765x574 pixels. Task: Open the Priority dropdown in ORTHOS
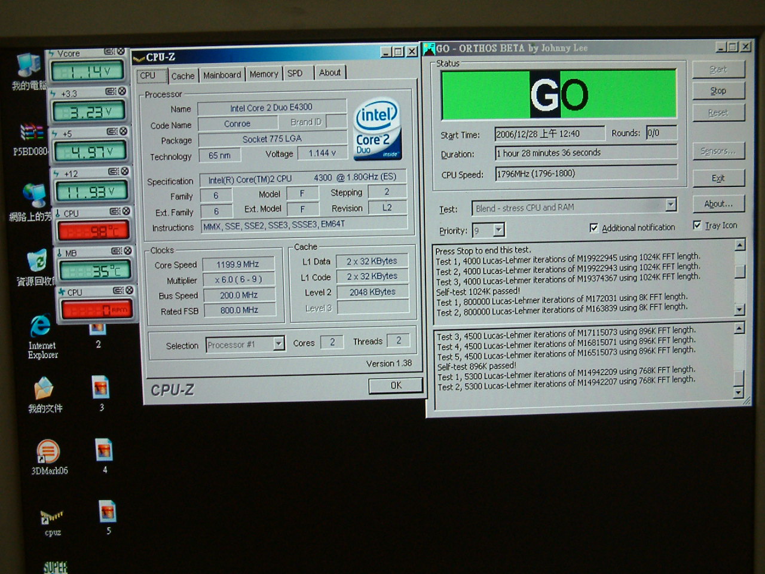(499, 230)
